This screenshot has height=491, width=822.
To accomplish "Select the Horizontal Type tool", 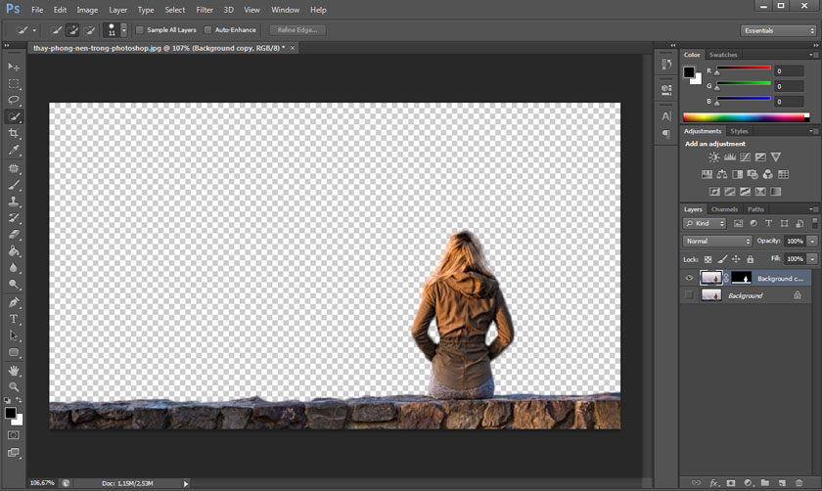I will coord(14,319).
